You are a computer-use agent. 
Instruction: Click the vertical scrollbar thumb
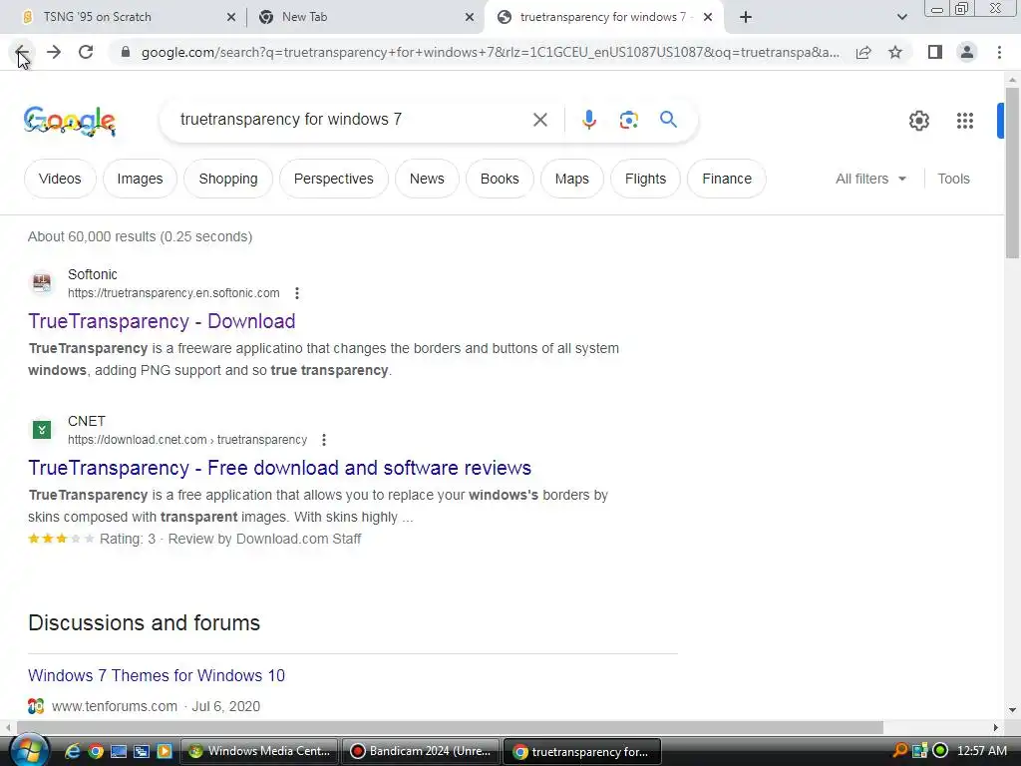(1012, 174)
